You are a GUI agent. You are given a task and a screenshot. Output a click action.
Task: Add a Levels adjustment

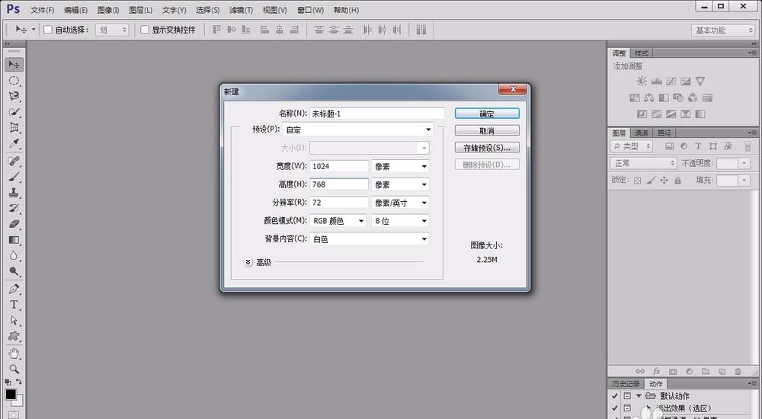tap(657, 82)
